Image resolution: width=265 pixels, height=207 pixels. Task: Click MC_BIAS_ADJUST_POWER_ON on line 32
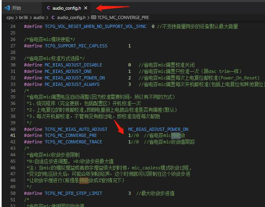75,78
